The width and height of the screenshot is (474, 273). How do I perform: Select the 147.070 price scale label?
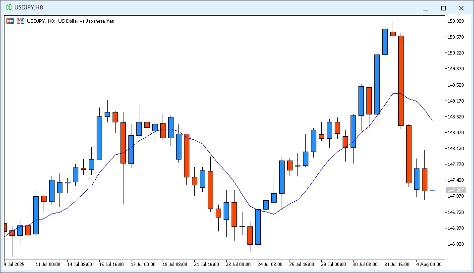tap(456, 196)
